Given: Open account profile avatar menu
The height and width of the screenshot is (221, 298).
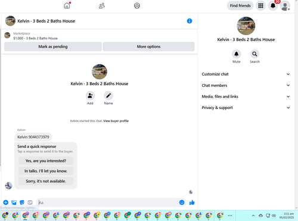Looking at the screenshot, I should tap(285, 6).
